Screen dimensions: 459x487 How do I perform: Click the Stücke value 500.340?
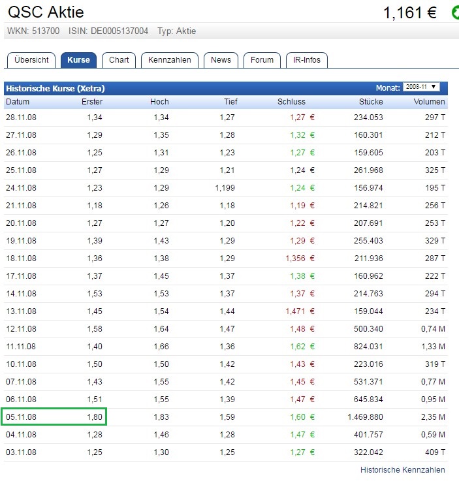368,329
